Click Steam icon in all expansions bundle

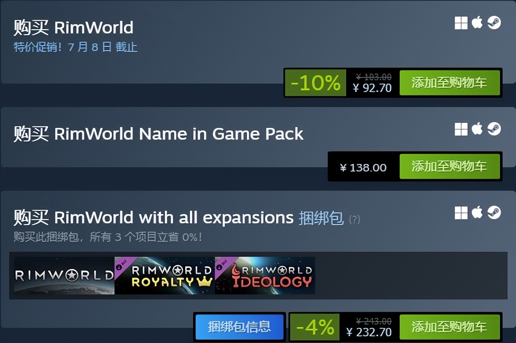click(x=494, y=212)
